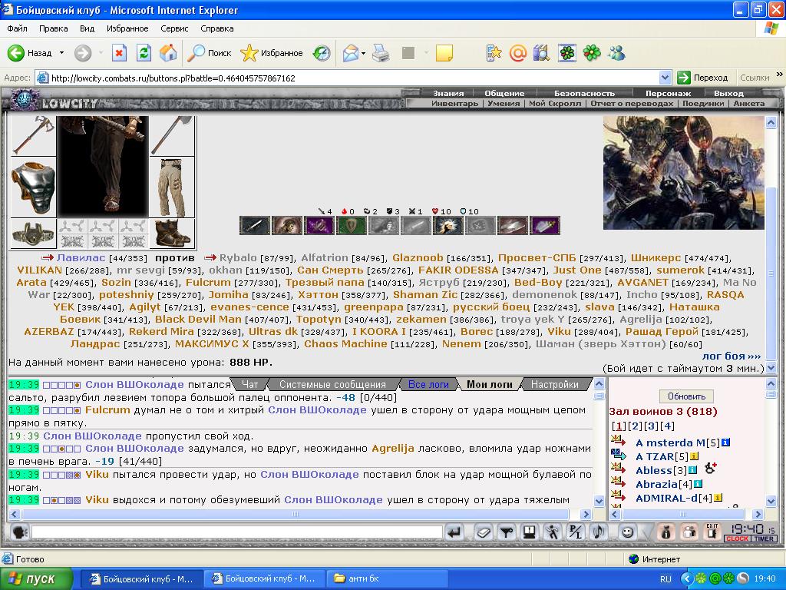Screen dimensions: 786x590
Task: Switch to the Все логи tab
Action: click(428, 384)
